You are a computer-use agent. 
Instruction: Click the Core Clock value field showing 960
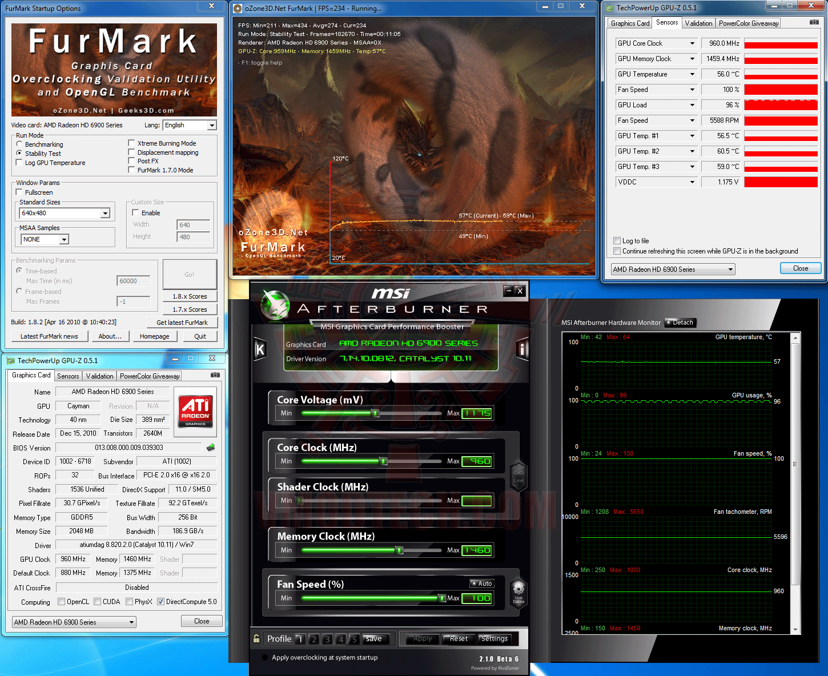point(477,461)
